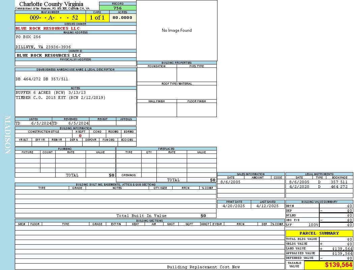Click the '1 of 1' card indicator
354x270 pixels.
97,18
